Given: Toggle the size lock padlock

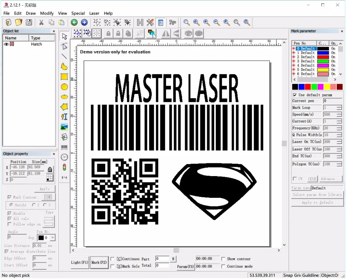Looking at the screenshot, I should (x=50, y=169).
